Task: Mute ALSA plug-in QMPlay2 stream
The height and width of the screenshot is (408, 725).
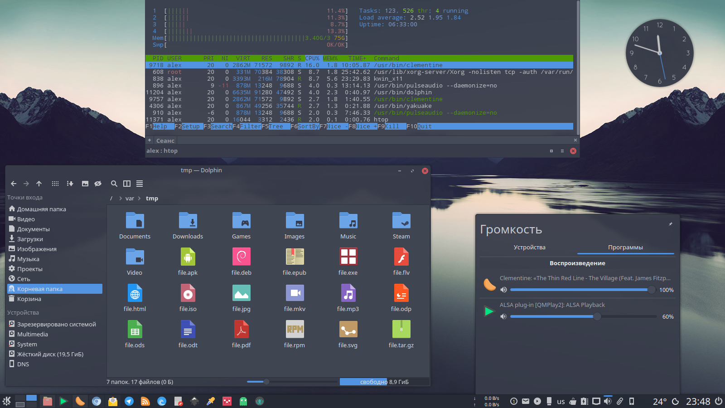Action: (x=503, y=316)
